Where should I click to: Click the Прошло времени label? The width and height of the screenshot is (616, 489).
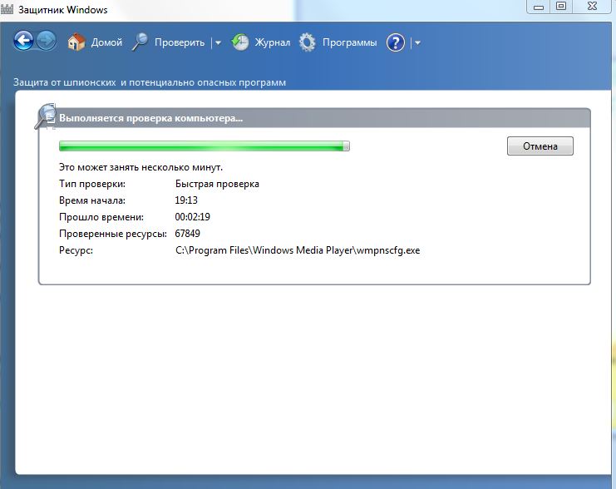tap(101, 217)
